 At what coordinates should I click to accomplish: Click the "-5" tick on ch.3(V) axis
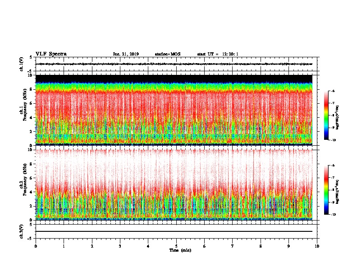coord(30,239)
